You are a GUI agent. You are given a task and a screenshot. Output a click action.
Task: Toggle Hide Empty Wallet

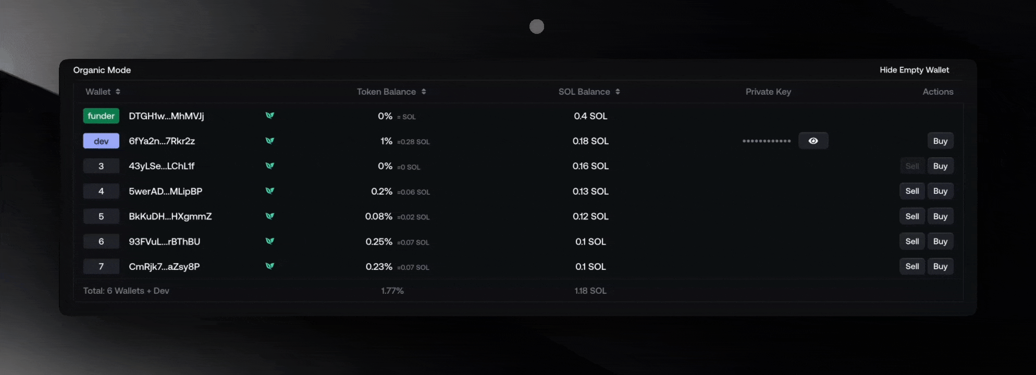[x=914, y=70]
